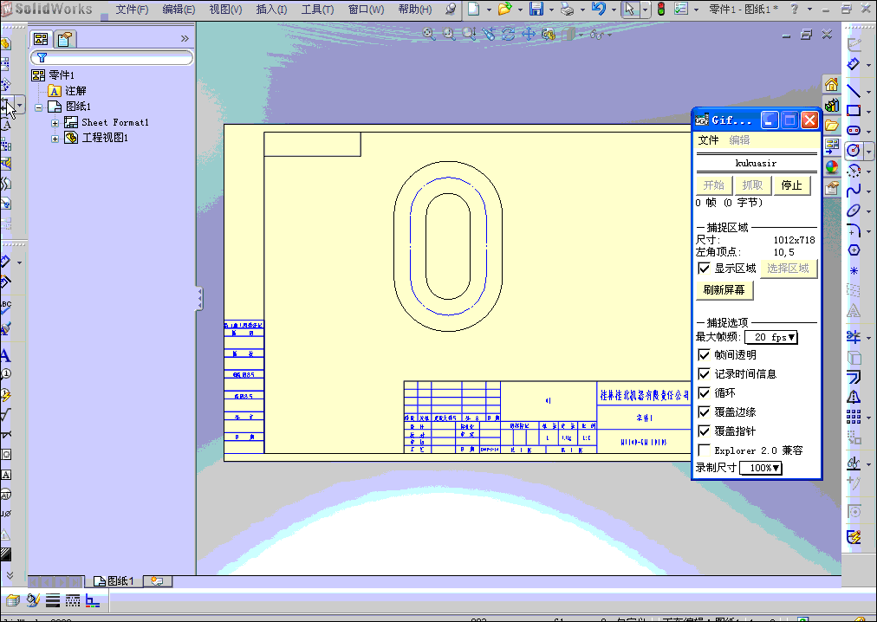Open the 文件(F) menu
This screenshot has width=877, height=622.
coord(132,10)
